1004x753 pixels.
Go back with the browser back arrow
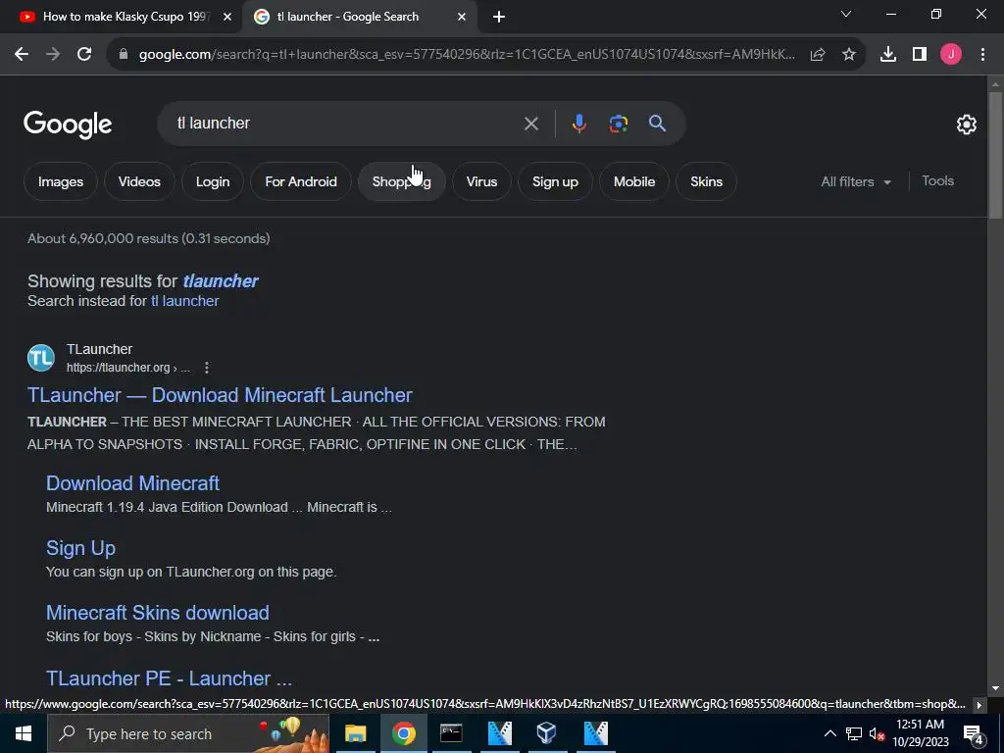(22, 55)
